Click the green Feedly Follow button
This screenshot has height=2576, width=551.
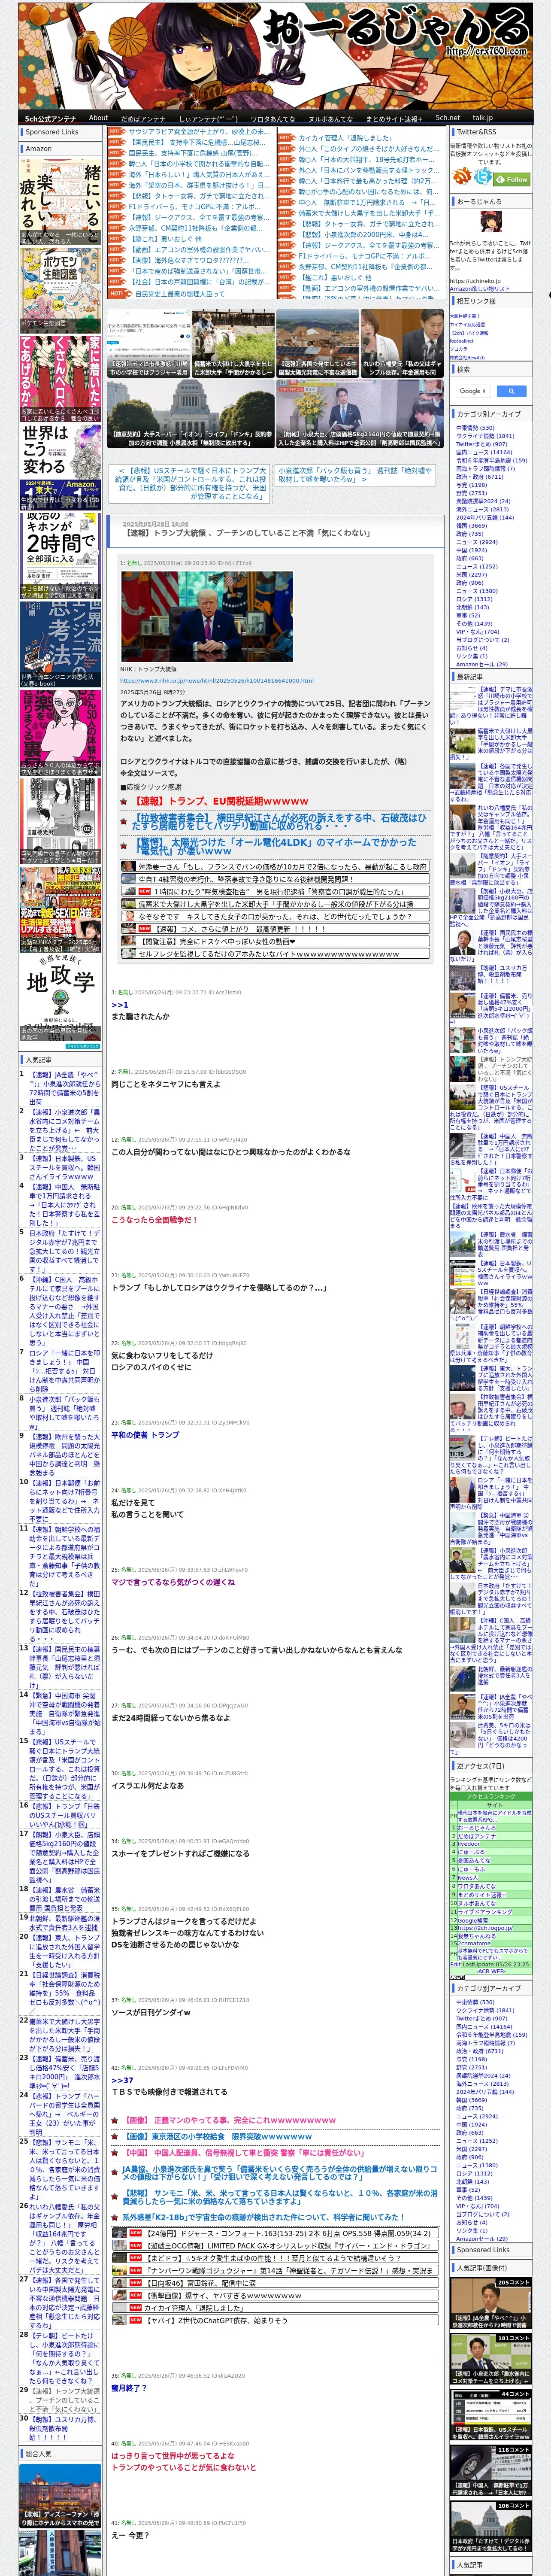coord(512,180)
